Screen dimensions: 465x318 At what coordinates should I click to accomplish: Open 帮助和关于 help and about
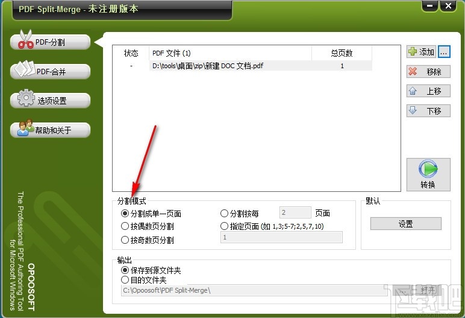click(x=50, y=130)
